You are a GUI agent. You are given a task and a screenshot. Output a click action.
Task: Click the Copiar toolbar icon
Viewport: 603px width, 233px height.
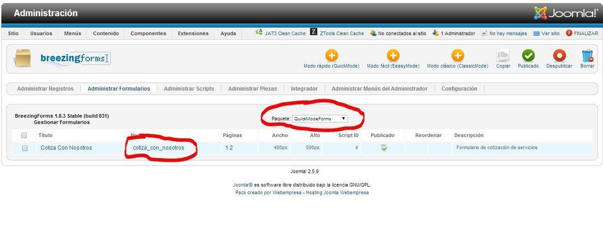click(503, 56)
